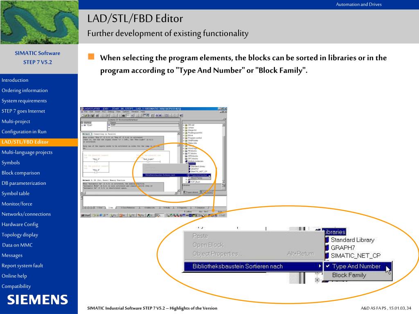419x314 pixels.
Task: Switch to Call structure tab in small editor
Action: pyautogui.click(x=206, y=192)
